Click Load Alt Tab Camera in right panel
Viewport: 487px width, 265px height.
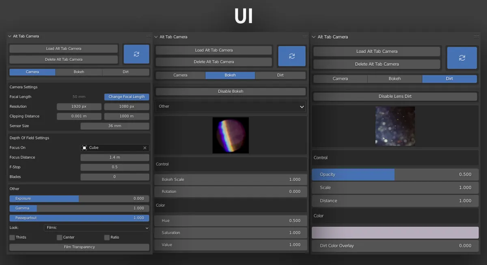point(377,51)
